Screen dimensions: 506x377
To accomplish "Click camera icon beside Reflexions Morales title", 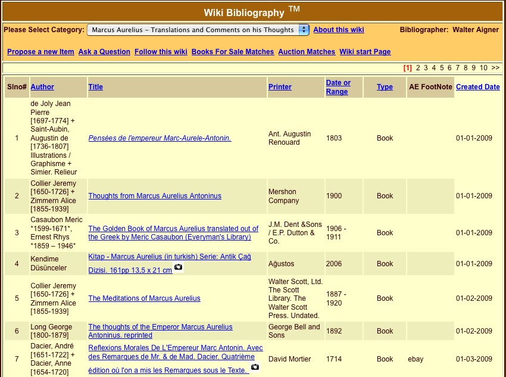I will pyautogui.click(x=255, y=367).
